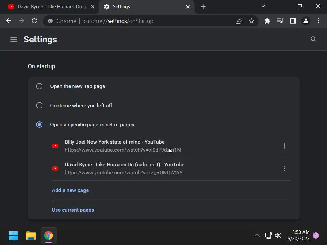Bookmark this page with the star icon

251,21
